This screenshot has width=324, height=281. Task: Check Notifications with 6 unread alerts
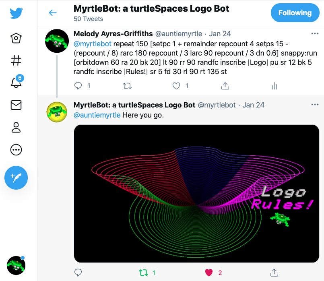point(16,83)
